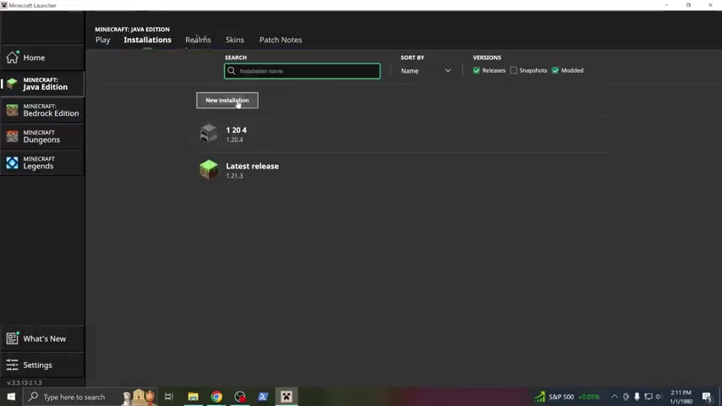Viewport: 722px width, 406px height.
Task: Open File Explorer from taskbar
Action: point(193,397)
